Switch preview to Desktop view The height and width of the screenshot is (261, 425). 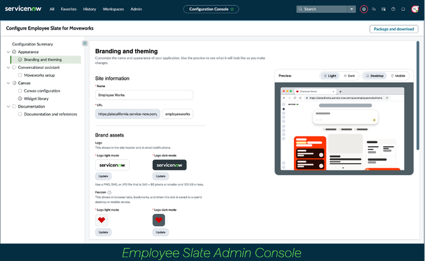[x=375, y=76]
